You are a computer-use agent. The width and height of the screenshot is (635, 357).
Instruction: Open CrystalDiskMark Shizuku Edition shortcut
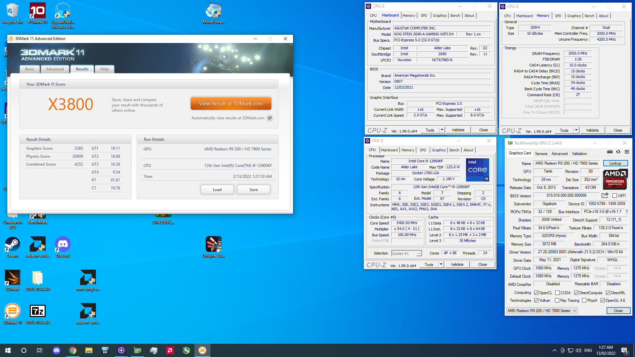pos(63,16)
